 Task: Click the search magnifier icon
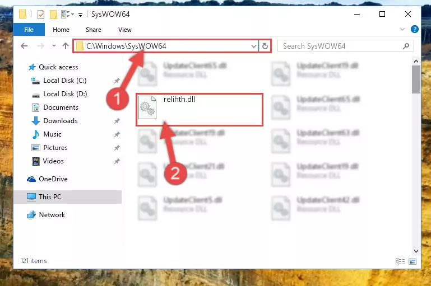406,46
